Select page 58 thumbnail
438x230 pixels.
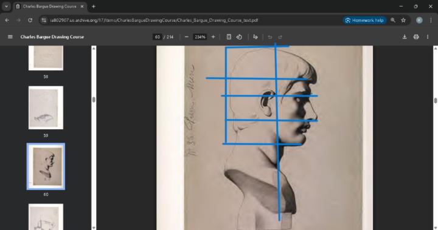tap(46, 58)
